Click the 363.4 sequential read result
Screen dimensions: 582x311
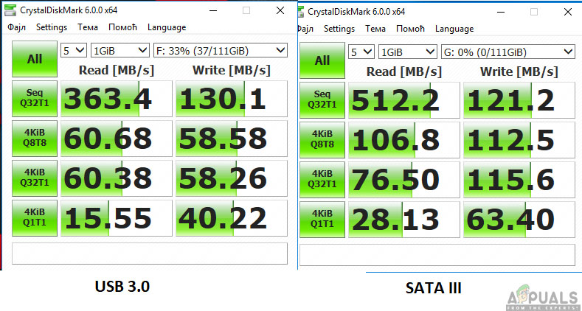116,99
